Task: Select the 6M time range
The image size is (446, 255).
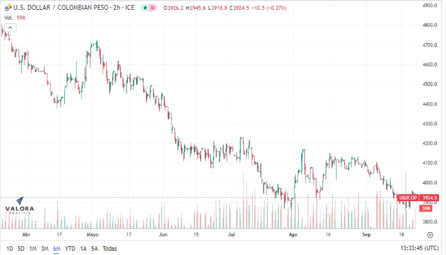Action: (57, 249)
